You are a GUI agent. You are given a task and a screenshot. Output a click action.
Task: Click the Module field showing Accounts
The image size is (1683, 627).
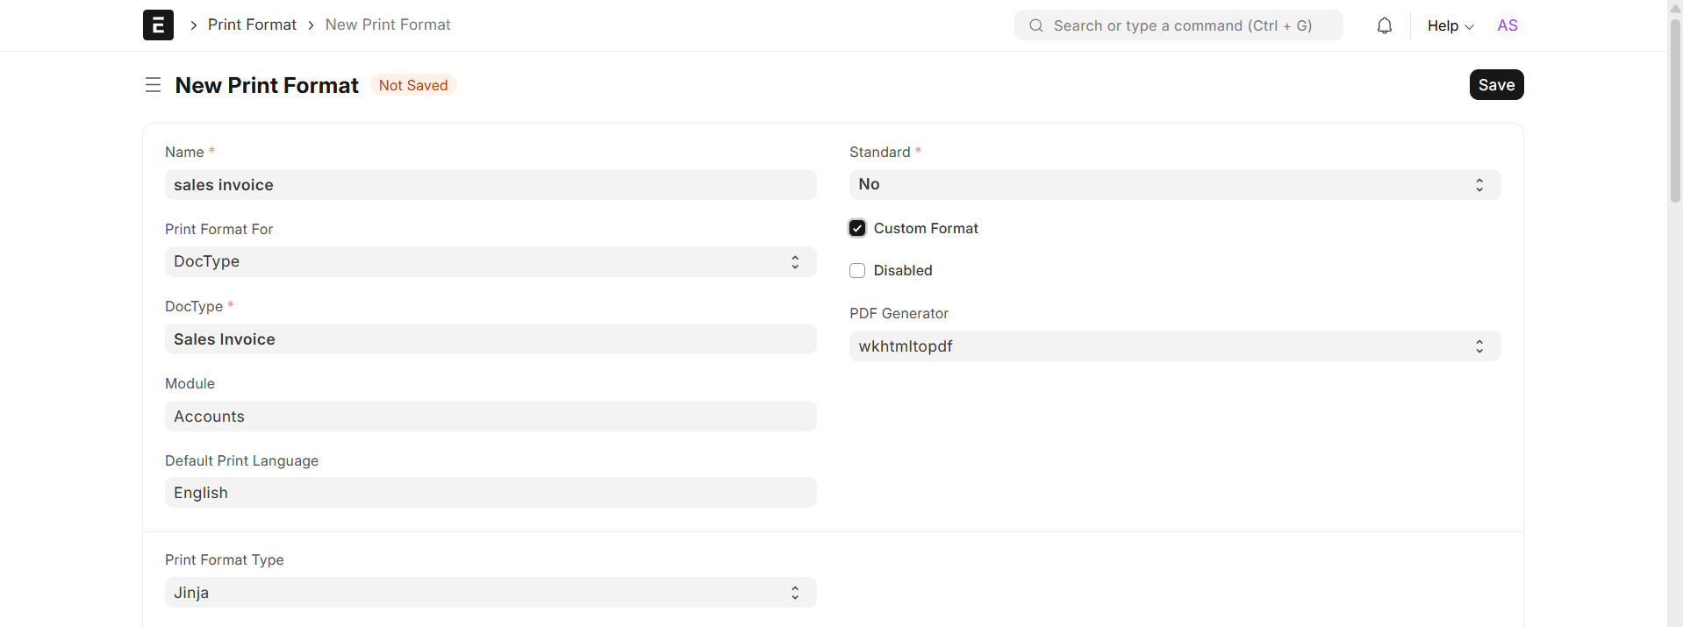pos(490,417)
